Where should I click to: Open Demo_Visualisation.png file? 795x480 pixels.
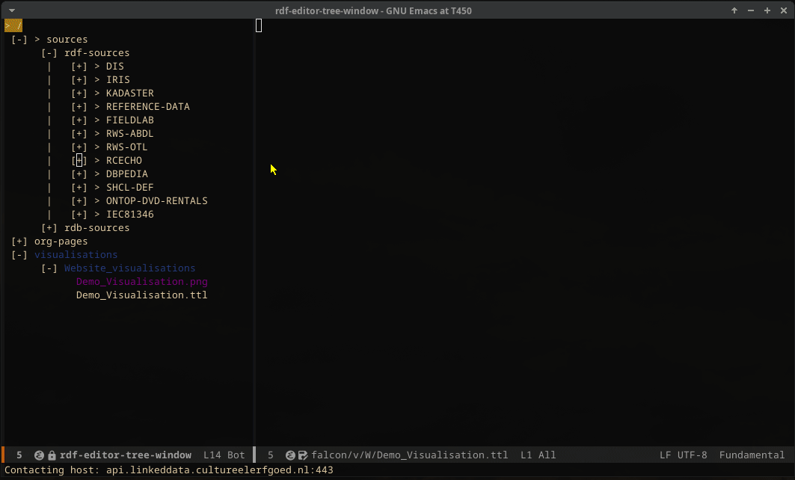[141, 282]
